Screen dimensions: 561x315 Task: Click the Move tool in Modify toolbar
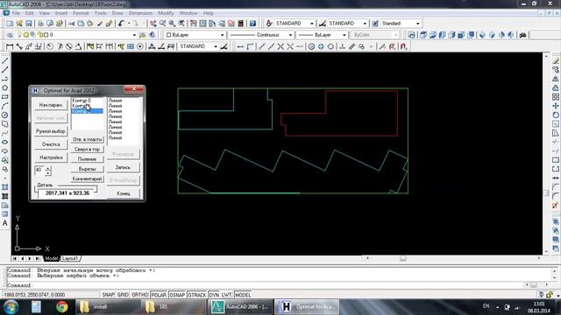coord(555,106)
